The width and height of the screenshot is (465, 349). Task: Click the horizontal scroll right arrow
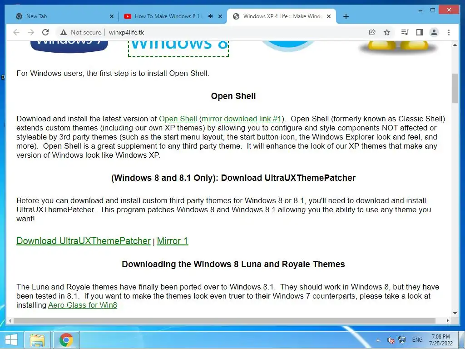point(447,321)
